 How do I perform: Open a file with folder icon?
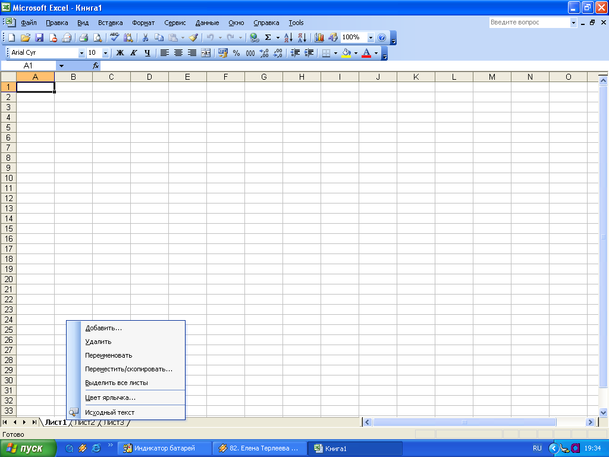[25, 37]
